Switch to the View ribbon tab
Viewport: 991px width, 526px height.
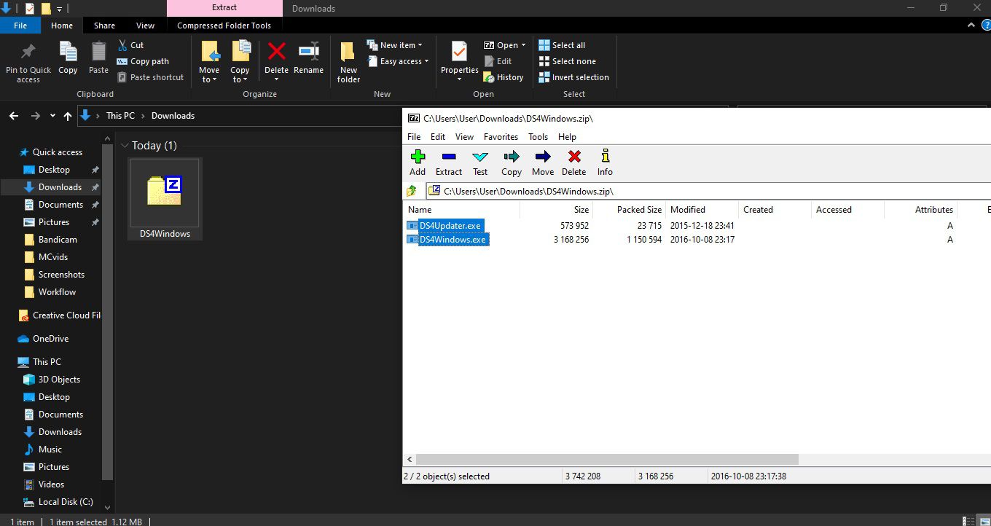tap(145, 25)
